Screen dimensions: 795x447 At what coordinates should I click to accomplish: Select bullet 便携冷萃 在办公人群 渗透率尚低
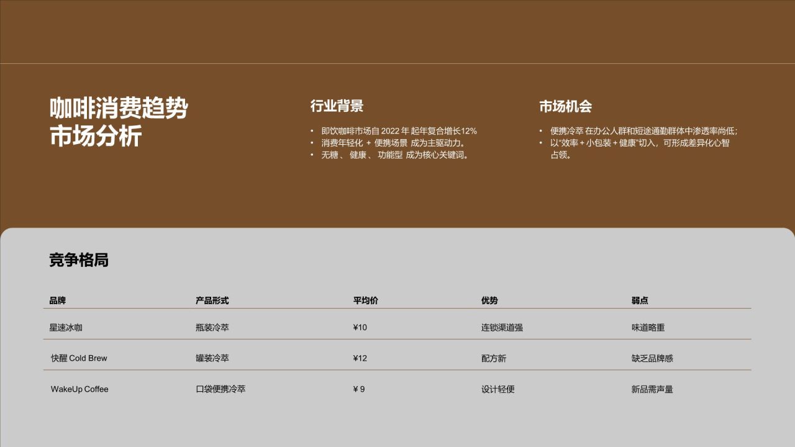(643, 131)
